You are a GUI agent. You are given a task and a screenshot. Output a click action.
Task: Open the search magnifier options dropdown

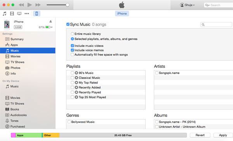pos(207,5)
